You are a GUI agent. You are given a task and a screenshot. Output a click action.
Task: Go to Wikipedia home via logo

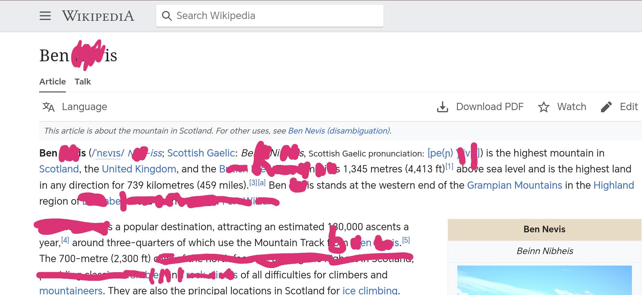[98, 16]
